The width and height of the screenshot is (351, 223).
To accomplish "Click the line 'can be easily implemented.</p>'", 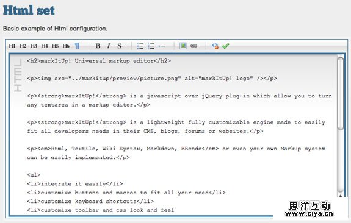I will pos(78,158).
